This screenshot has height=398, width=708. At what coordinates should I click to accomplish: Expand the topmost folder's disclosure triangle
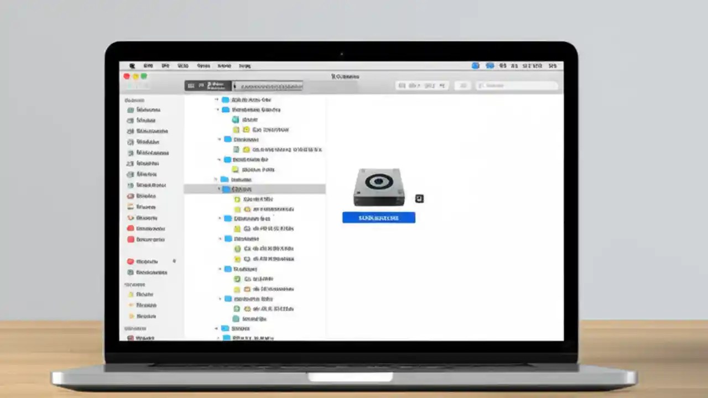coord(217,99)
